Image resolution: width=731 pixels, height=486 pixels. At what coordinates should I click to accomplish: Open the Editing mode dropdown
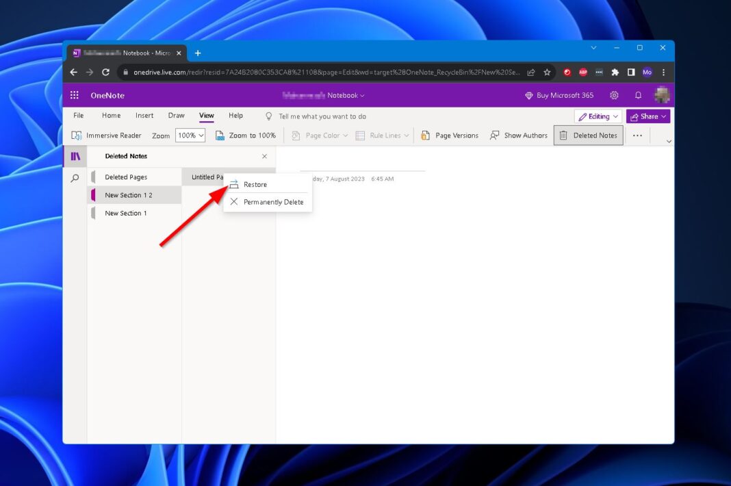[597, 116]
